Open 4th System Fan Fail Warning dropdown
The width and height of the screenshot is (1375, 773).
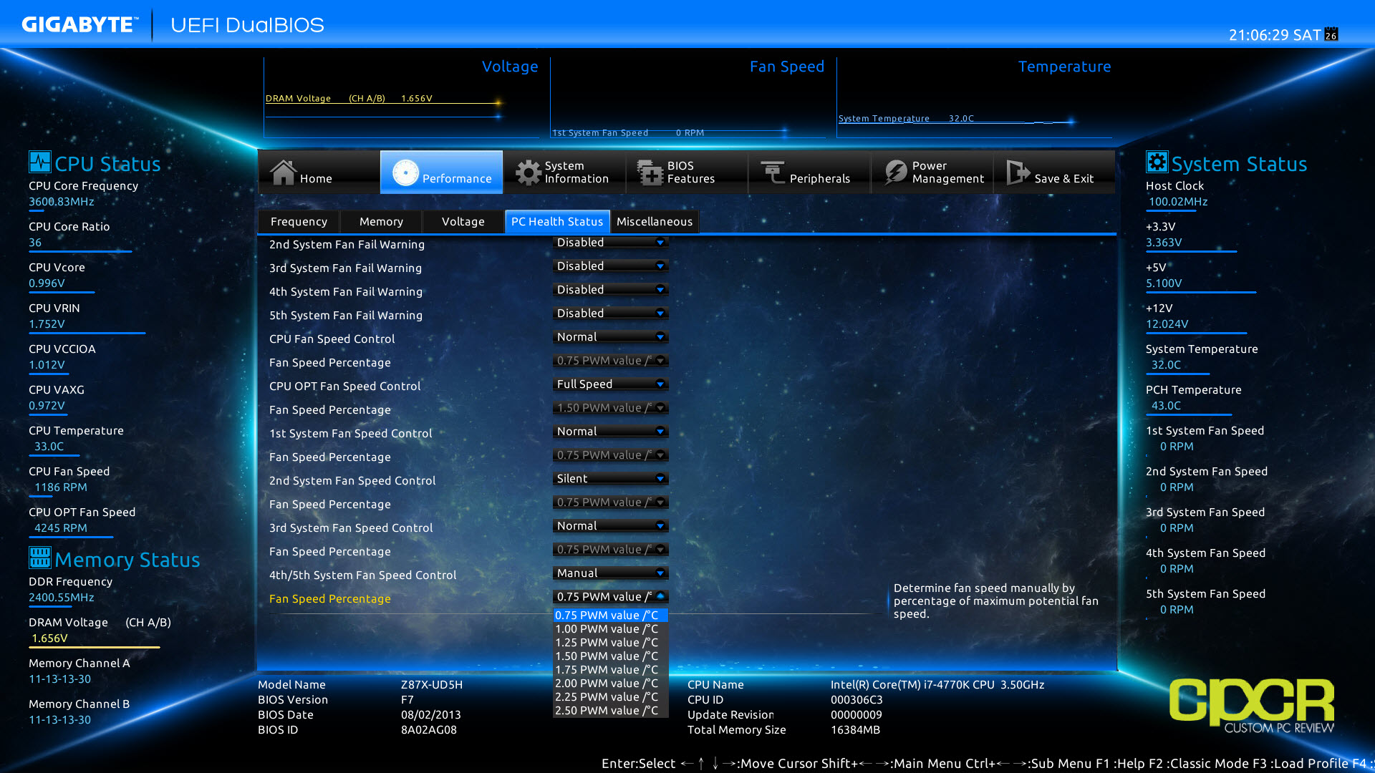click(x=610, y=290)
